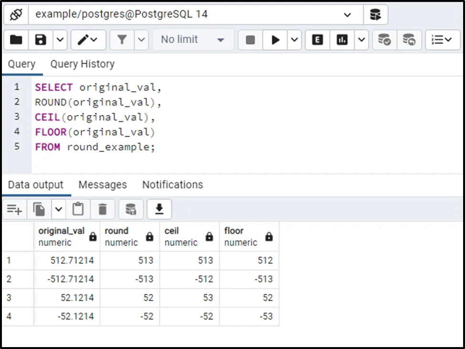Click the Save file icon
465x349 pixels.
[41, 40]
